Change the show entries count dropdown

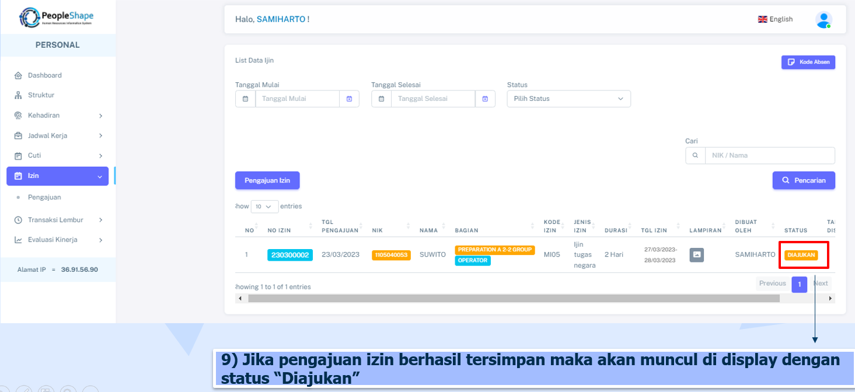click(x=264, y=206)
